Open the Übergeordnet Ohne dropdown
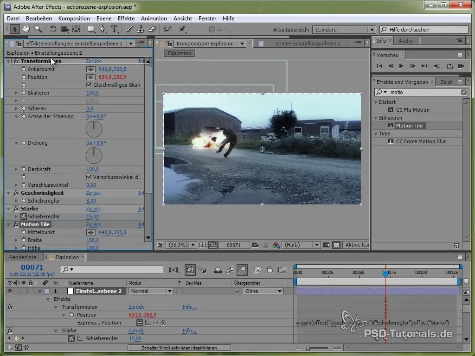475x356 pixels. (x=263, y=291)
